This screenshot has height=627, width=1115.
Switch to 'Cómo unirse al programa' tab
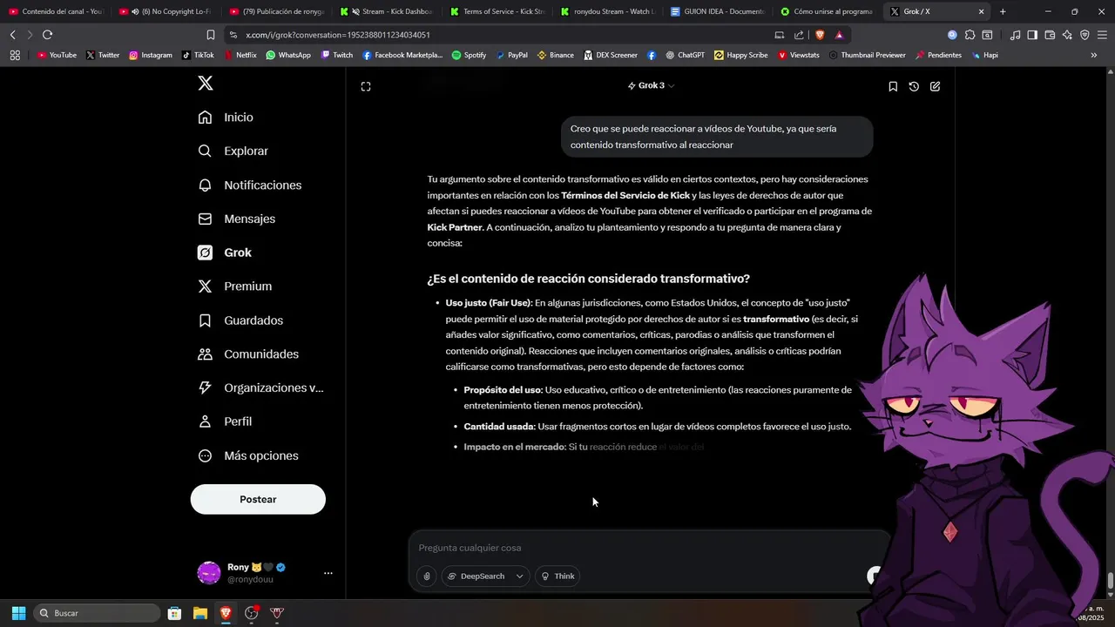point(828,11)
